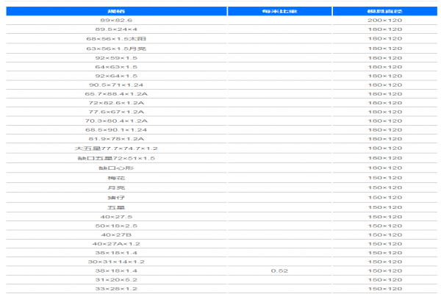Select the 0.52 weight value cell

(x=279, y=270)
